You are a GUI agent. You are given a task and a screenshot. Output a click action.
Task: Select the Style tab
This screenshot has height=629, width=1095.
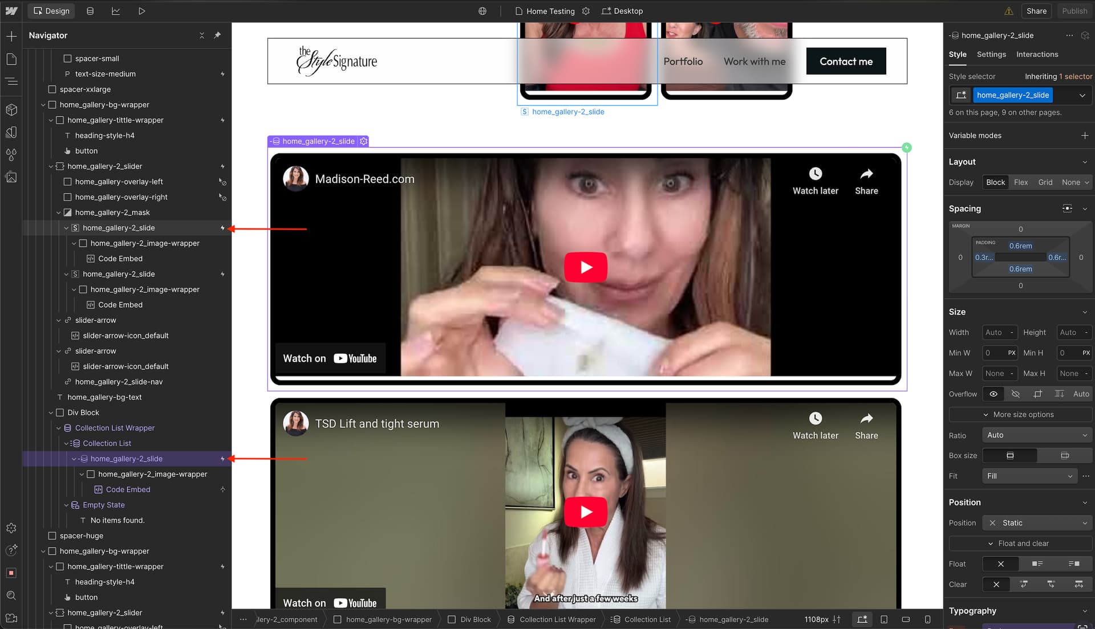coord(958,54)
